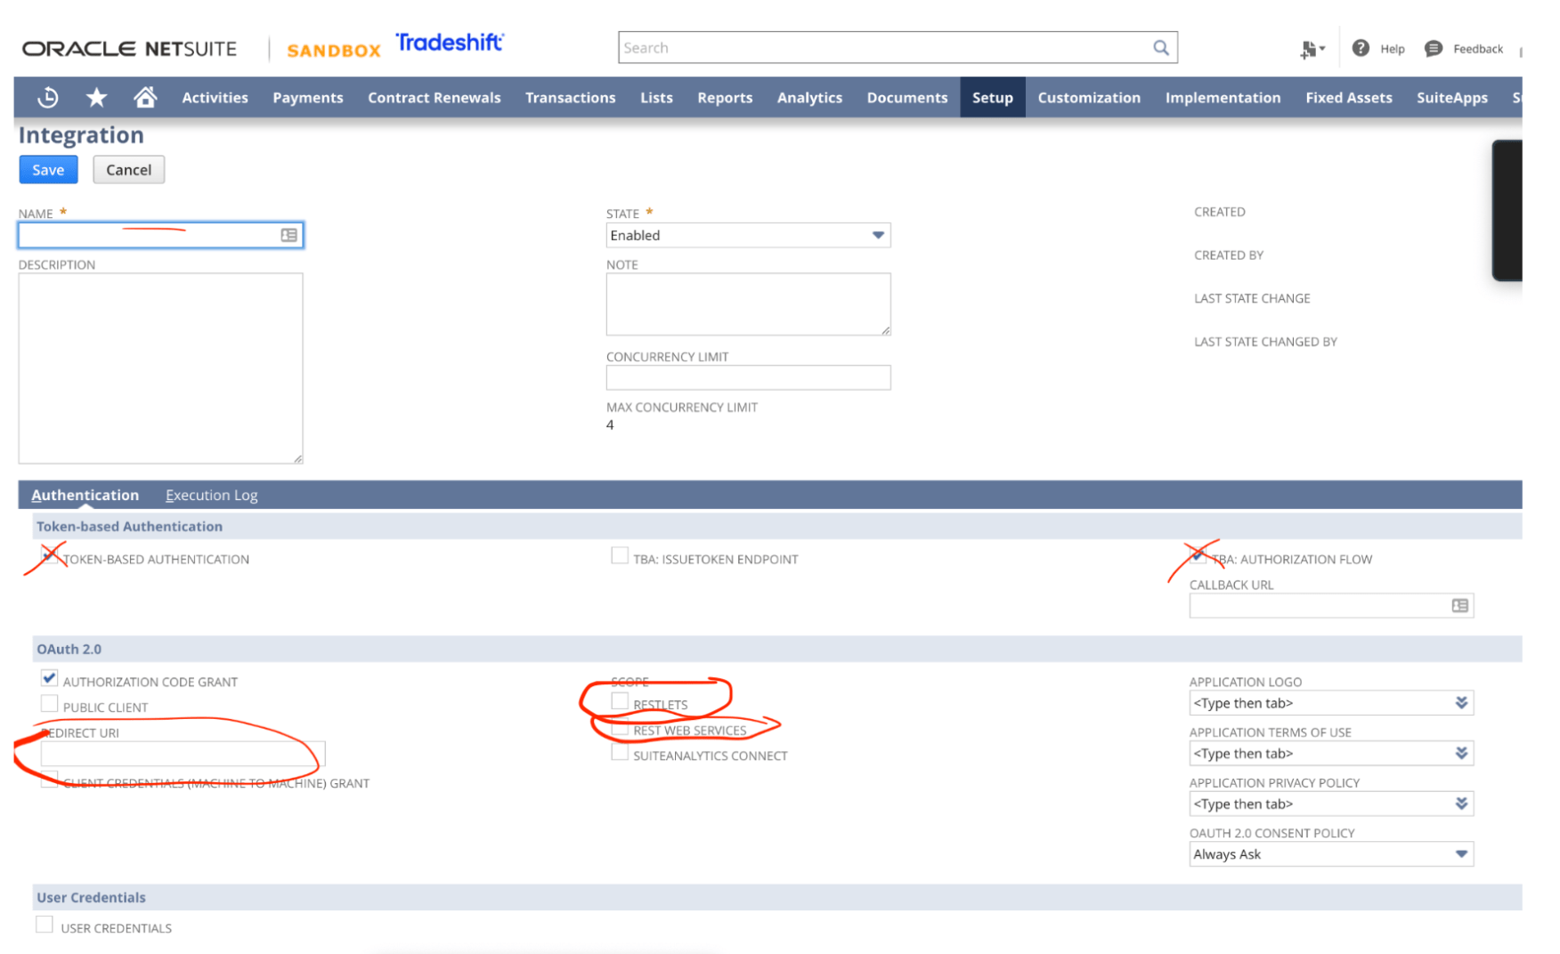
Task: Open the roles switcher icon near top right
Action: (1311, 50)
